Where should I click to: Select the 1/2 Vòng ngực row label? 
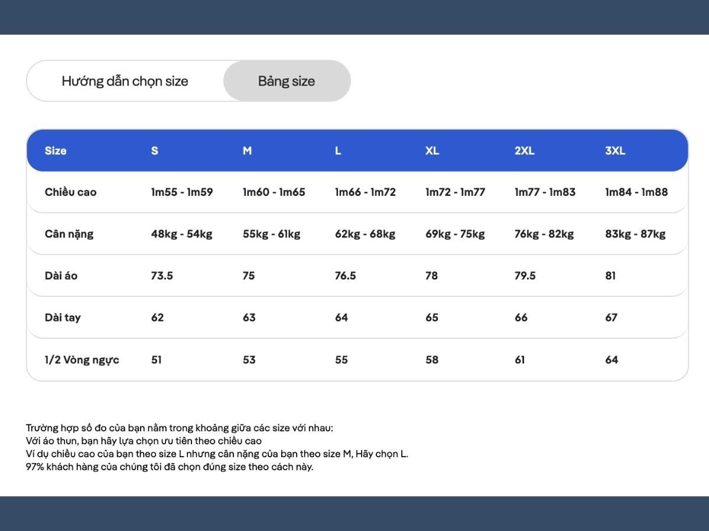pos(82,360)
